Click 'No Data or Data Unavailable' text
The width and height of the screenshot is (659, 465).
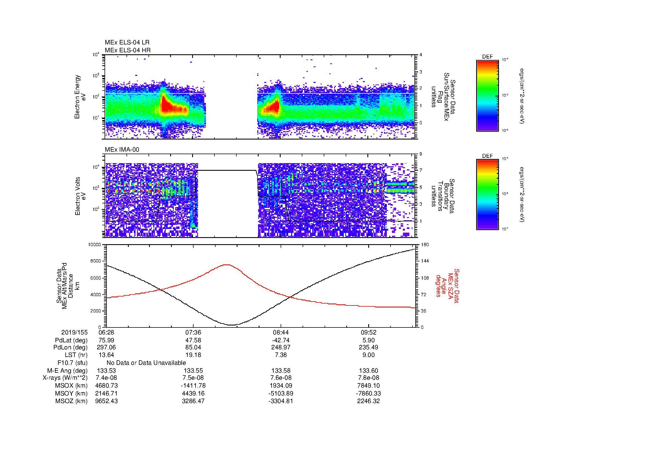[146, 363]
